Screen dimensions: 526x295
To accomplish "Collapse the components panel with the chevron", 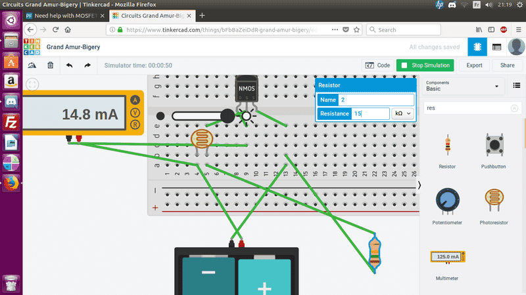I will click(x=419, y=186).
